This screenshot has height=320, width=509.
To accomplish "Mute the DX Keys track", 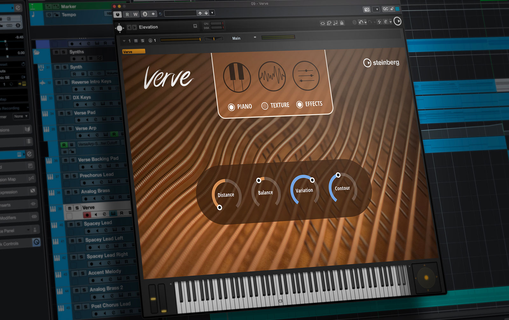I will pos(60,98).
